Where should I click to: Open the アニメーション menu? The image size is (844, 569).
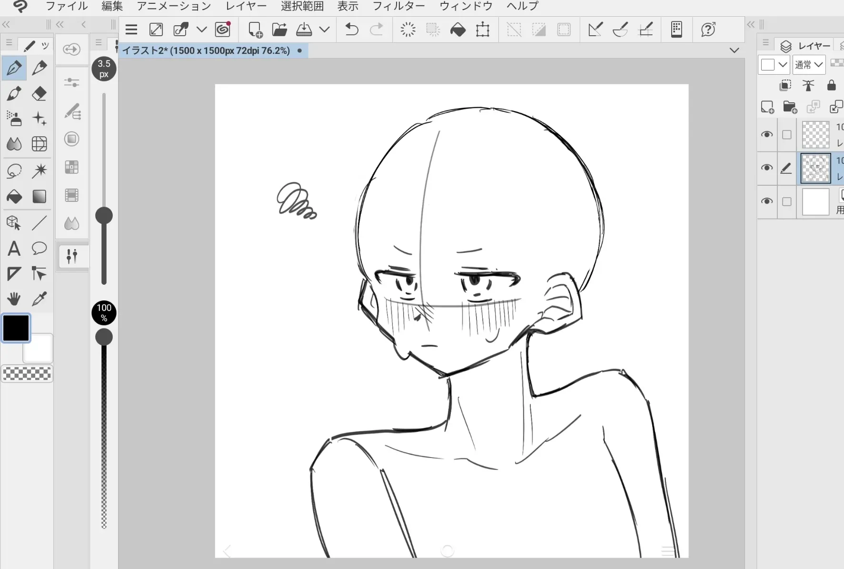coord(174,6)
